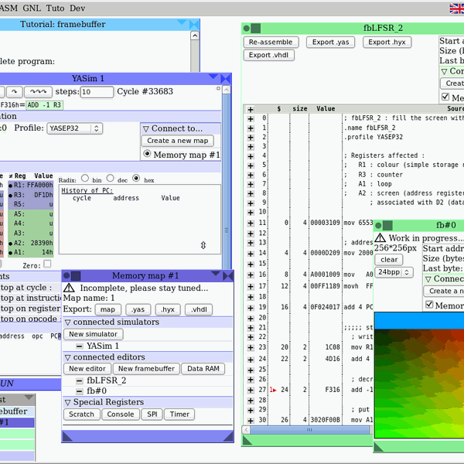Click the minus icon beside YASim 1

78,346
